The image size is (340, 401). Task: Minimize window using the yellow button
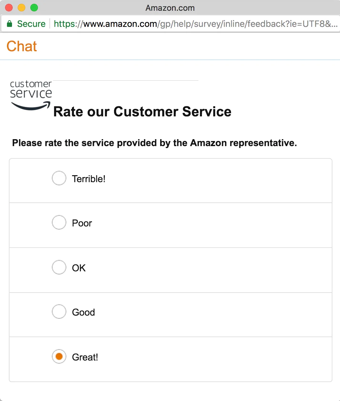21,8
